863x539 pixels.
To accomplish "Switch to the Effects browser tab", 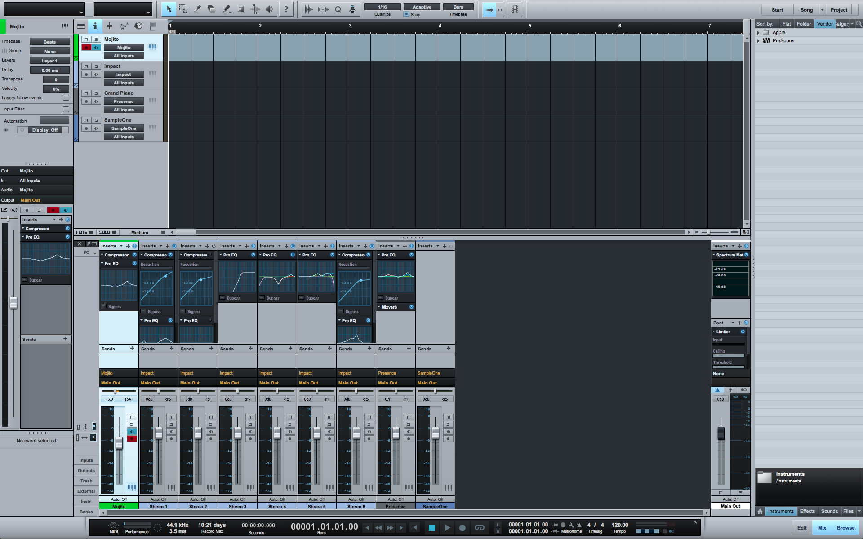I will 807,511.
